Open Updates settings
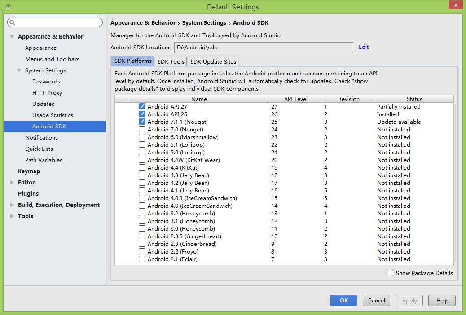Viewport: 466px width, 315px height. pos(43,104)
